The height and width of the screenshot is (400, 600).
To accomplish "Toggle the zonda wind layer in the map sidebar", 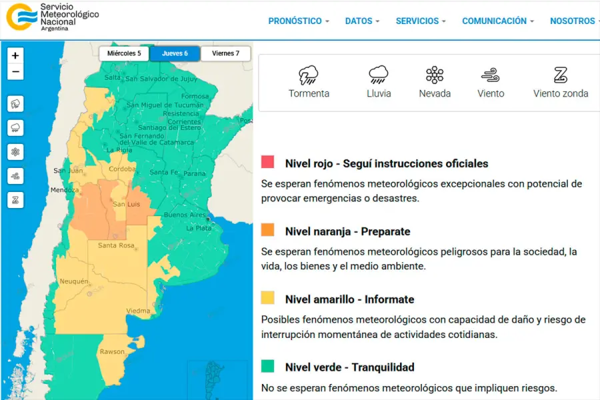I will (x=15, y=199).
